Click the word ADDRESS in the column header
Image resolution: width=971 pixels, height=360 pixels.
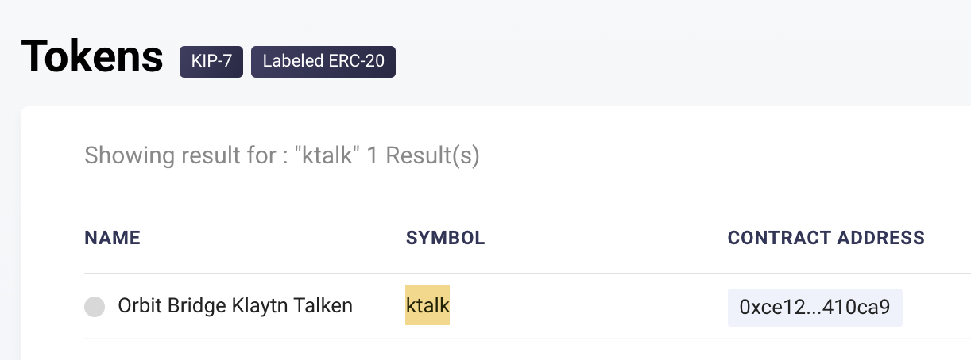887,238
